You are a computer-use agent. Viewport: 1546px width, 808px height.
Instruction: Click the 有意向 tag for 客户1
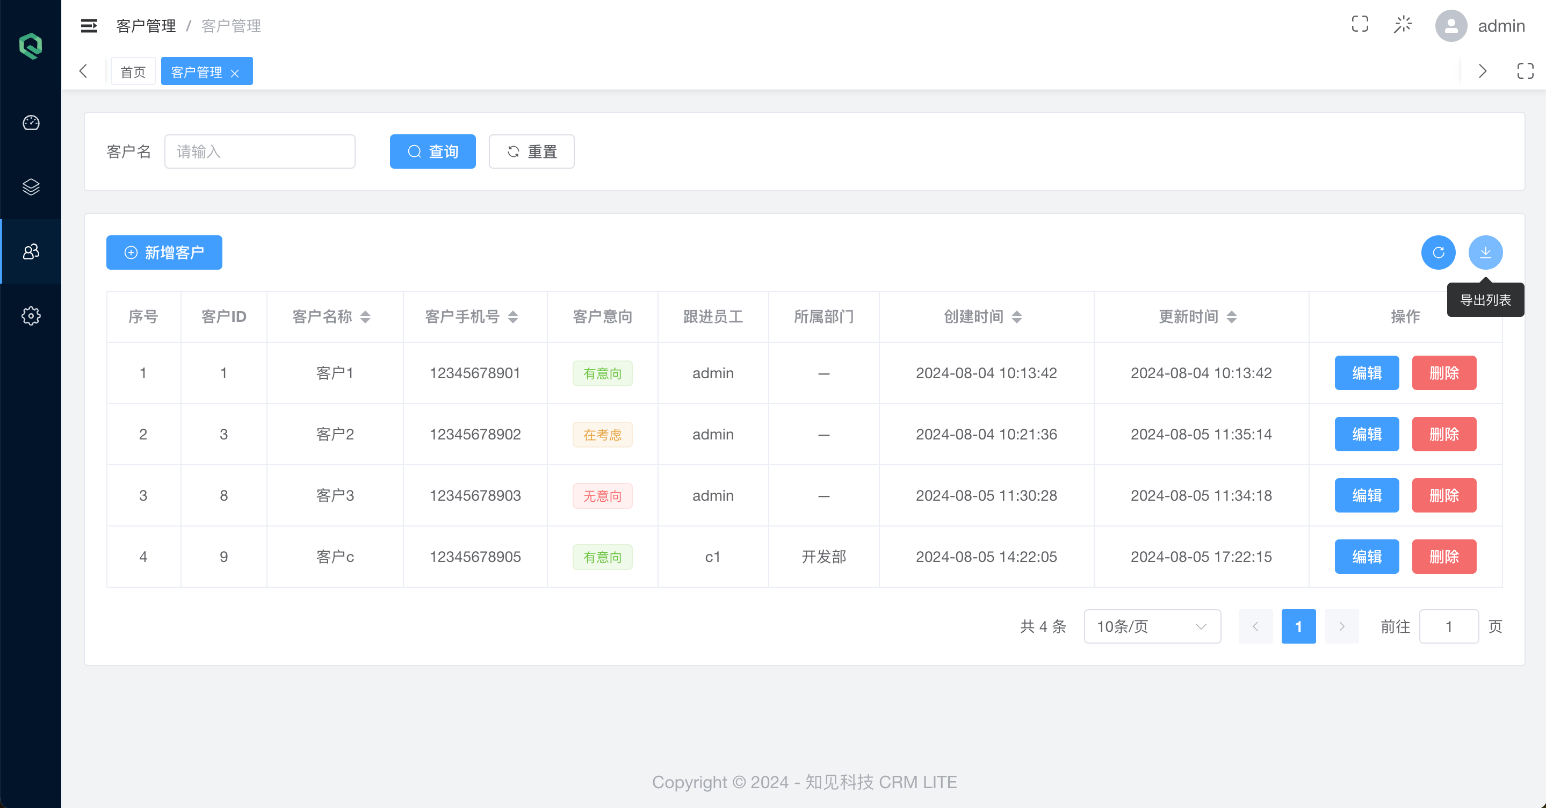602,373
